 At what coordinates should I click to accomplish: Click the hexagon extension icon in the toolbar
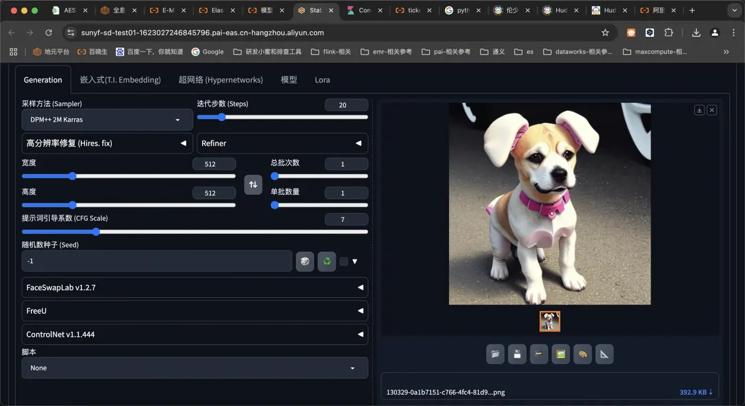tap(650, 32)
